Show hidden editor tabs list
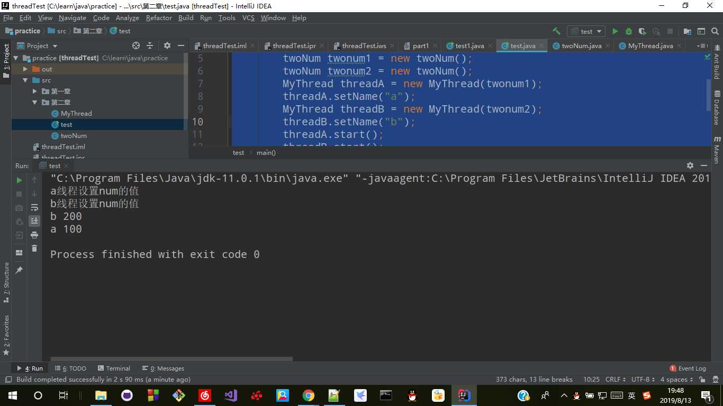This screenshot has width=723, height=406. (702, 46)
